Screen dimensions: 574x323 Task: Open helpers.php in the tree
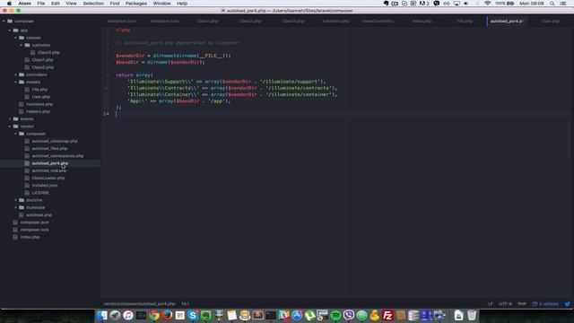point(38,111)
